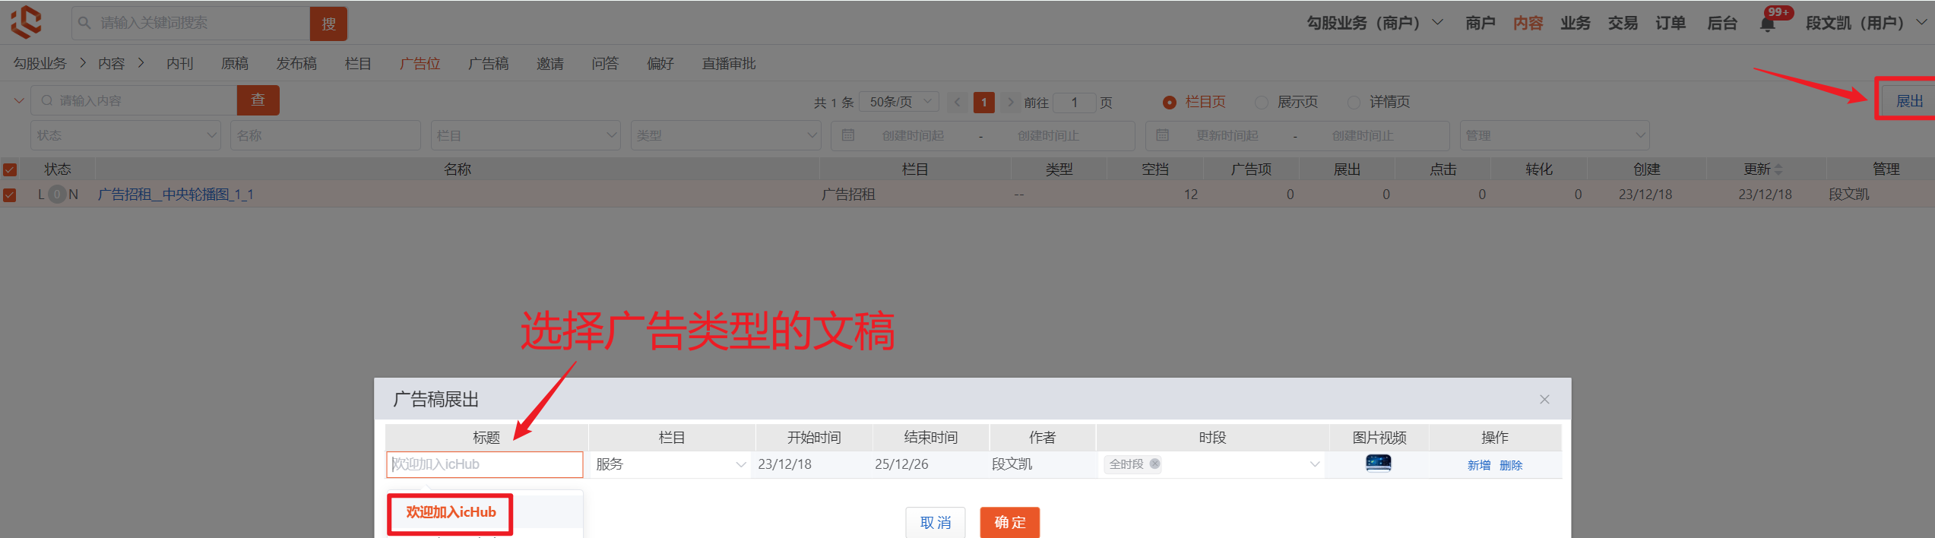Switch to the 邀请 tab
The image size is (1935, 538).
pos(550,64)
